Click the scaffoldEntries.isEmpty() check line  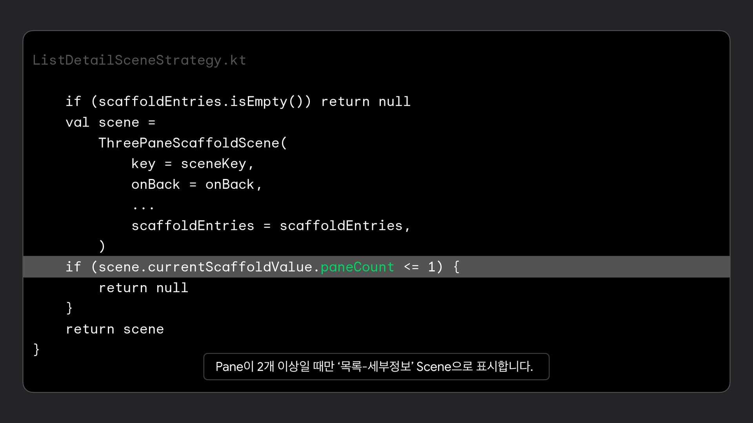point(238,102)
